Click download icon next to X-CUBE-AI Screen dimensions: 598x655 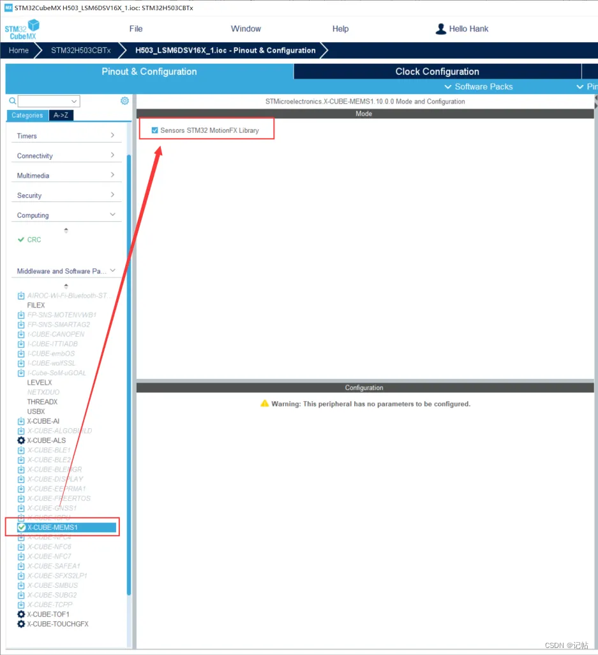coord(21,421)
